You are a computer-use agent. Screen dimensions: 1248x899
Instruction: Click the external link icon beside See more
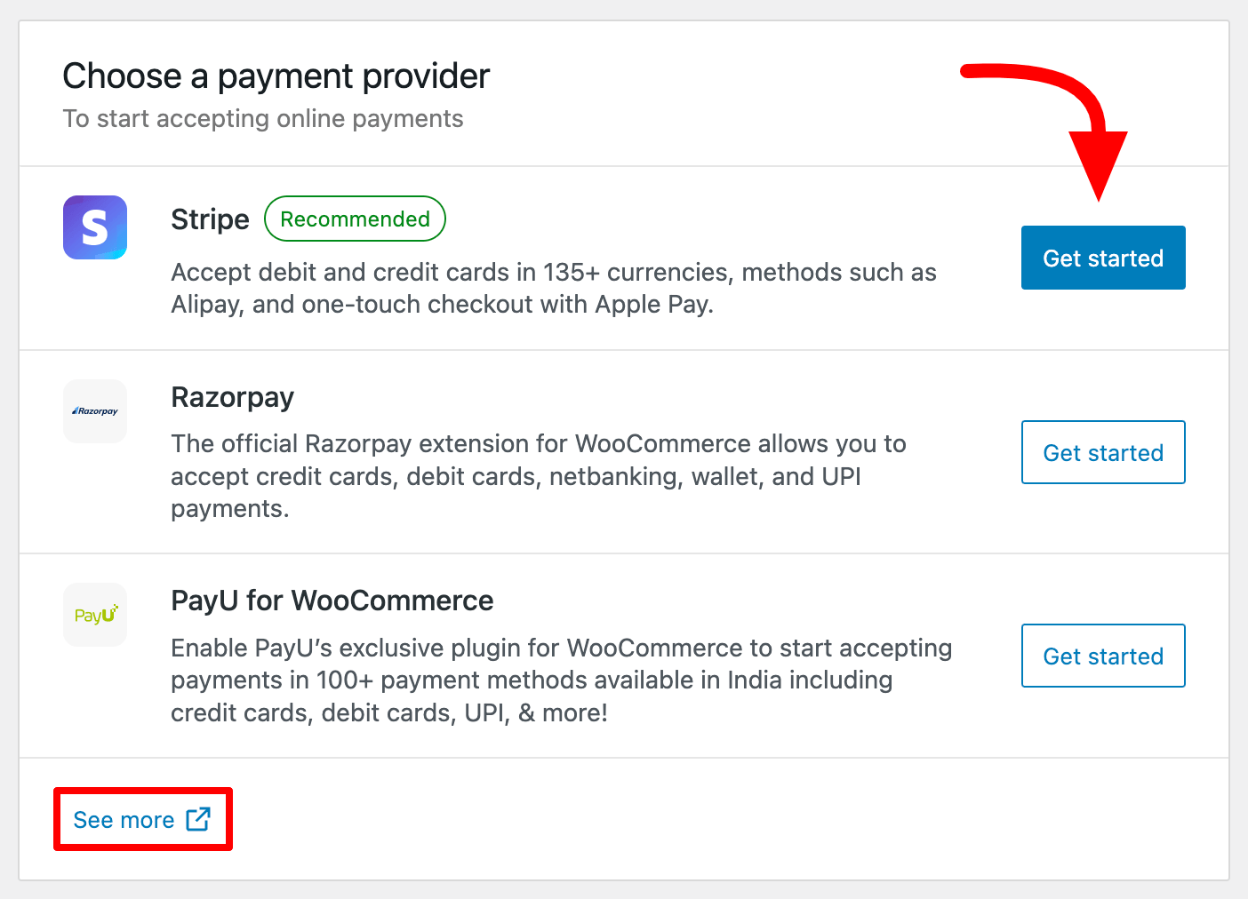point(199,818)
